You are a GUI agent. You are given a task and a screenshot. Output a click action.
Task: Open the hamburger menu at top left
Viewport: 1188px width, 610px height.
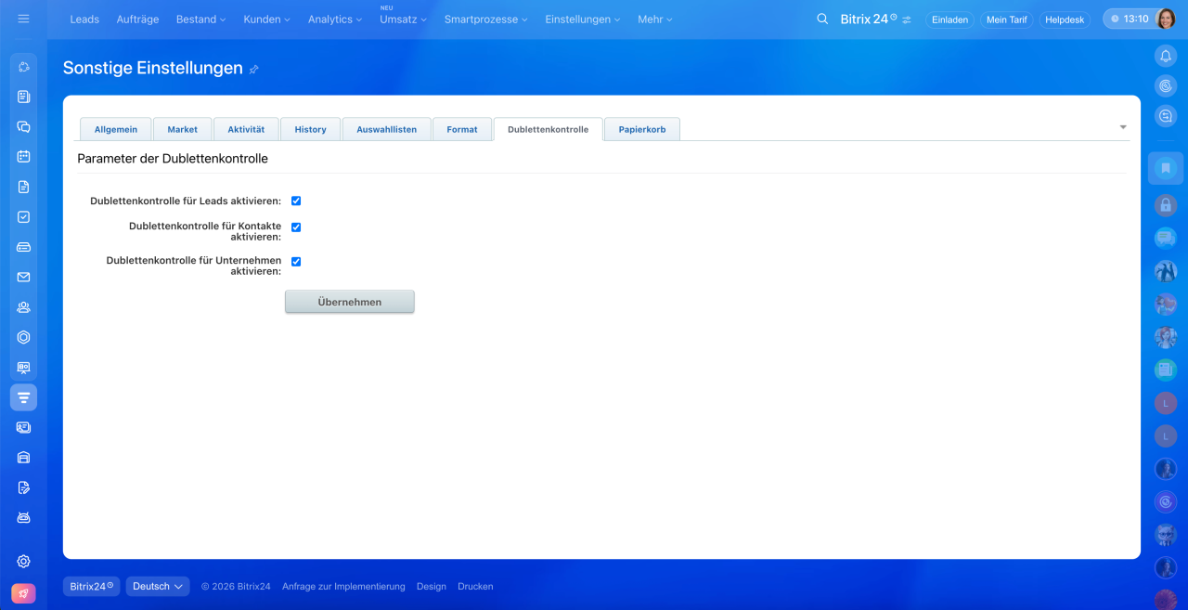pos(23,19)
